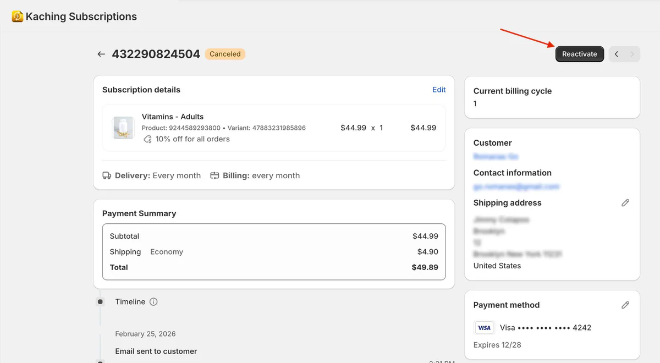
Task: Click the billing cycle value 1
Action: point(475,103)
